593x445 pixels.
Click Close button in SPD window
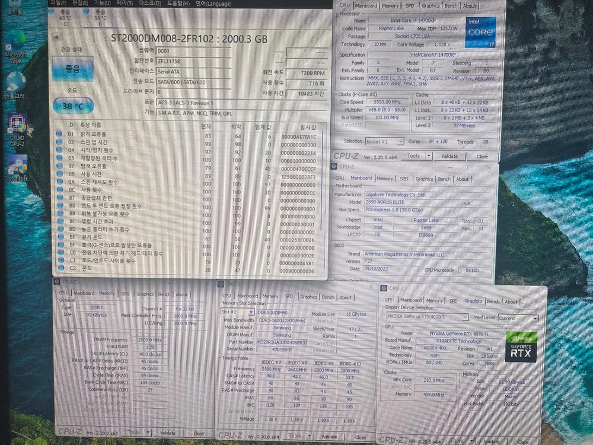tap(361, 437)
